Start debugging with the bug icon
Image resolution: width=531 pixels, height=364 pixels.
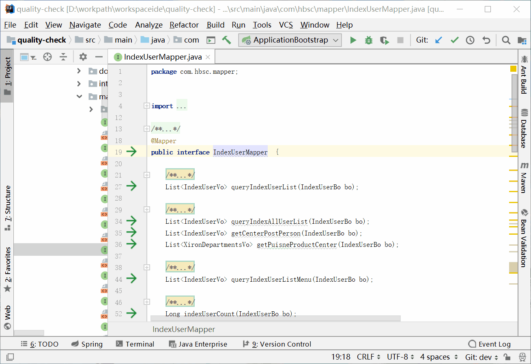tap(369, 40)
